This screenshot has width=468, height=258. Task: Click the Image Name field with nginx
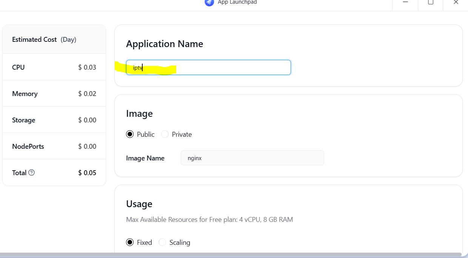(252, 158)
